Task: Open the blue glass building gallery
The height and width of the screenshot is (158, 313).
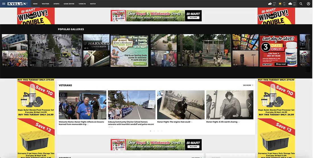Action: coord(15,42)
